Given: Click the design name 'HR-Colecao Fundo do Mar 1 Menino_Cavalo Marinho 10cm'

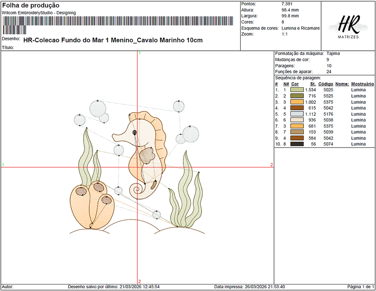Looking at the screenshot, I should click(113, 40).
